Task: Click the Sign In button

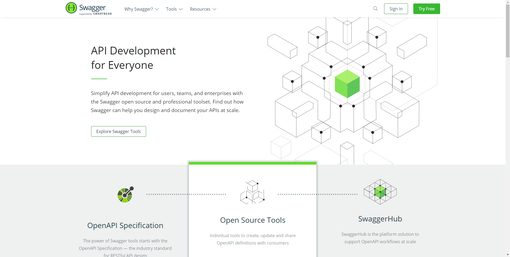Action: (x=396, y=9)
